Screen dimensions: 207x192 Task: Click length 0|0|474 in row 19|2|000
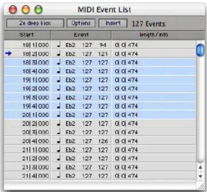point(126,89)
